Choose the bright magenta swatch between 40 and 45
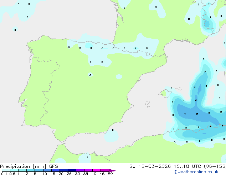The height and width of the screenshot is (175, 226). pyautogui.click(x=97, y=170)
